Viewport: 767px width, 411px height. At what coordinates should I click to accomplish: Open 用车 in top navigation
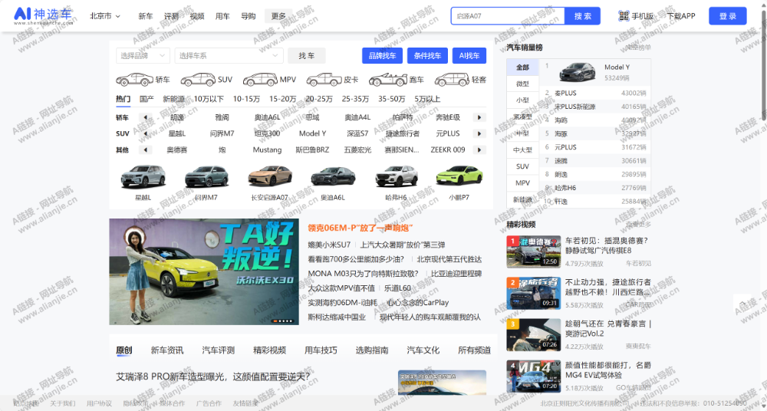pos(222,16)
